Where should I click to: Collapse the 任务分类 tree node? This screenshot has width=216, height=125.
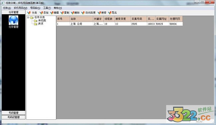tap(28, 18)
